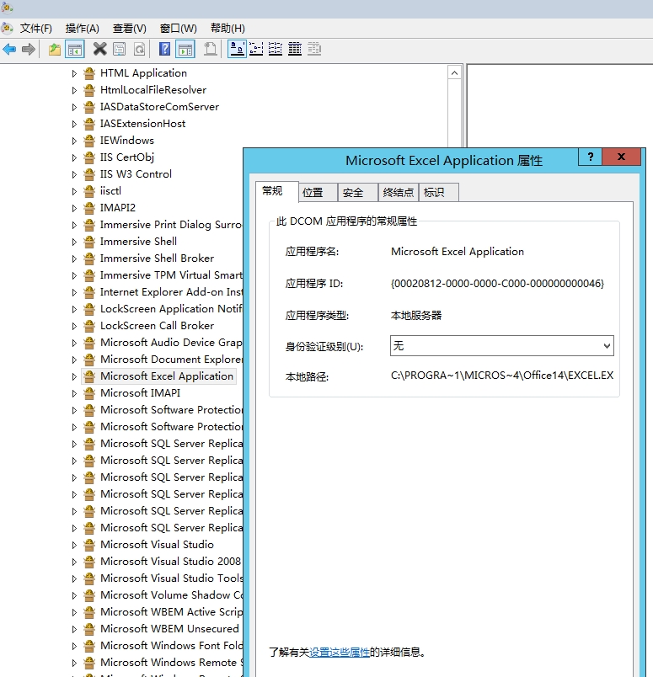Select the Immersive Shell Broker item
The height and width of the screenshot is (677, 653).
[157, 259]
